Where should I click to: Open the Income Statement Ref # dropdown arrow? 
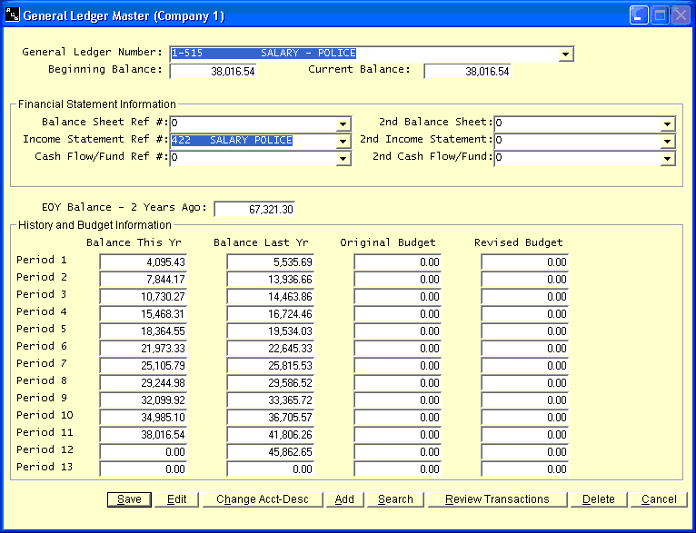point(343,142)
